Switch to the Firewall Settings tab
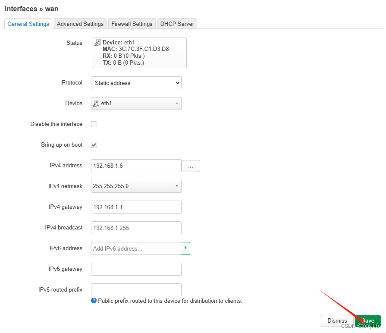 click(132, 24)
